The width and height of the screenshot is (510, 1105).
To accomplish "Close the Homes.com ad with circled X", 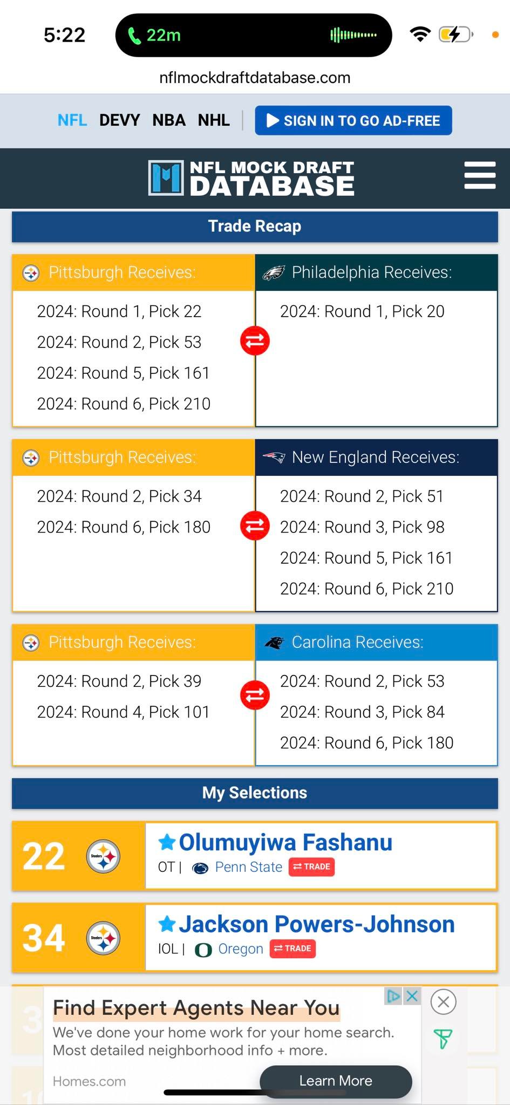I will coord(444,1002).
